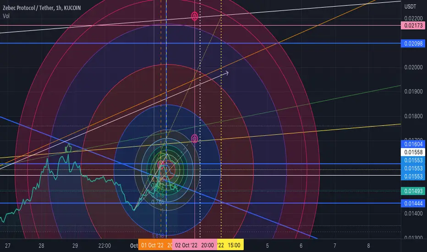Screen dimensions: 427x252
Task: Click date 8 on the time axis
Action: 368,246
